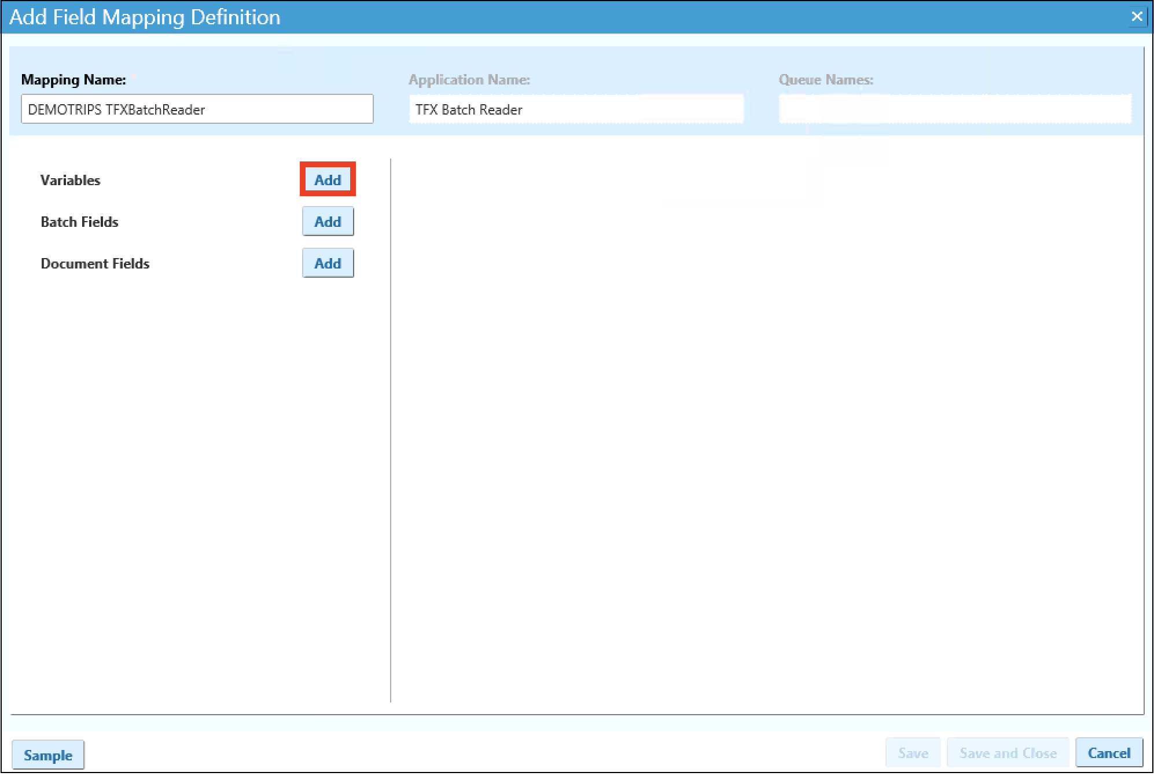1154x776 pixels.
Task: Click the Application Name label
Action: pyautogui.click(x=469, y=80)
